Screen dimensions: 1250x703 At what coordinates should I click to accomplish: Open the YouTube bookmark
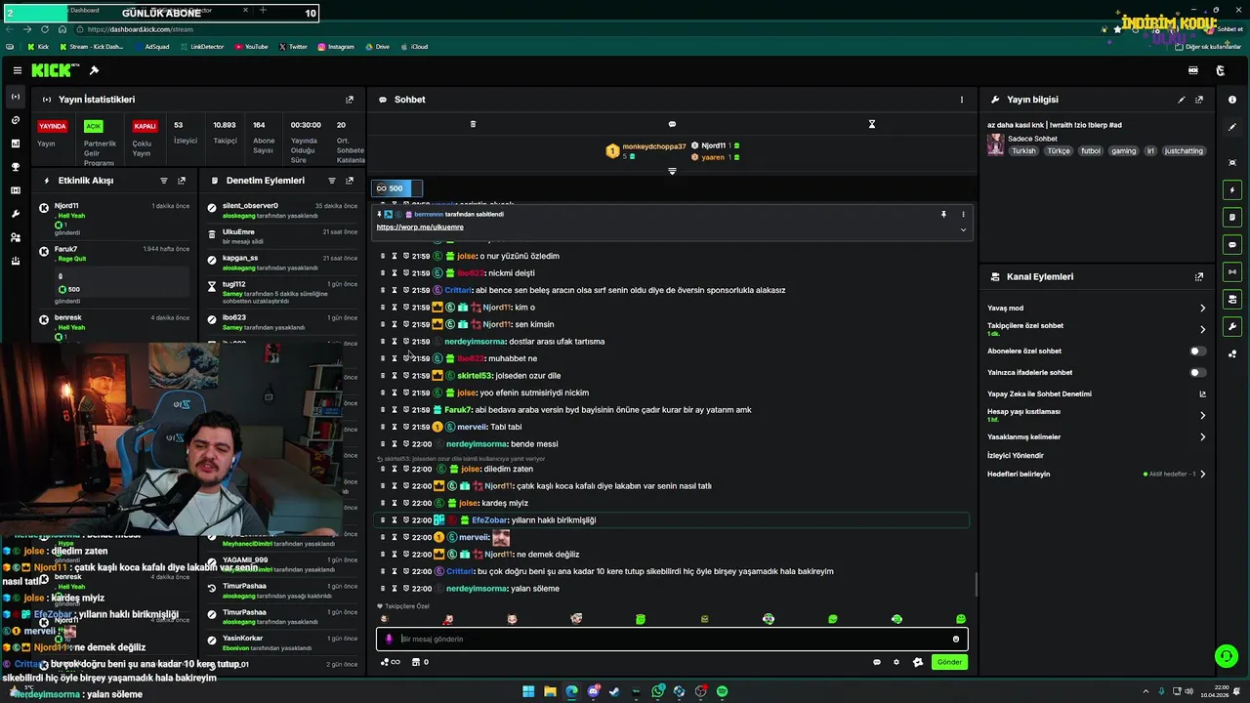(x=251, y=47)
